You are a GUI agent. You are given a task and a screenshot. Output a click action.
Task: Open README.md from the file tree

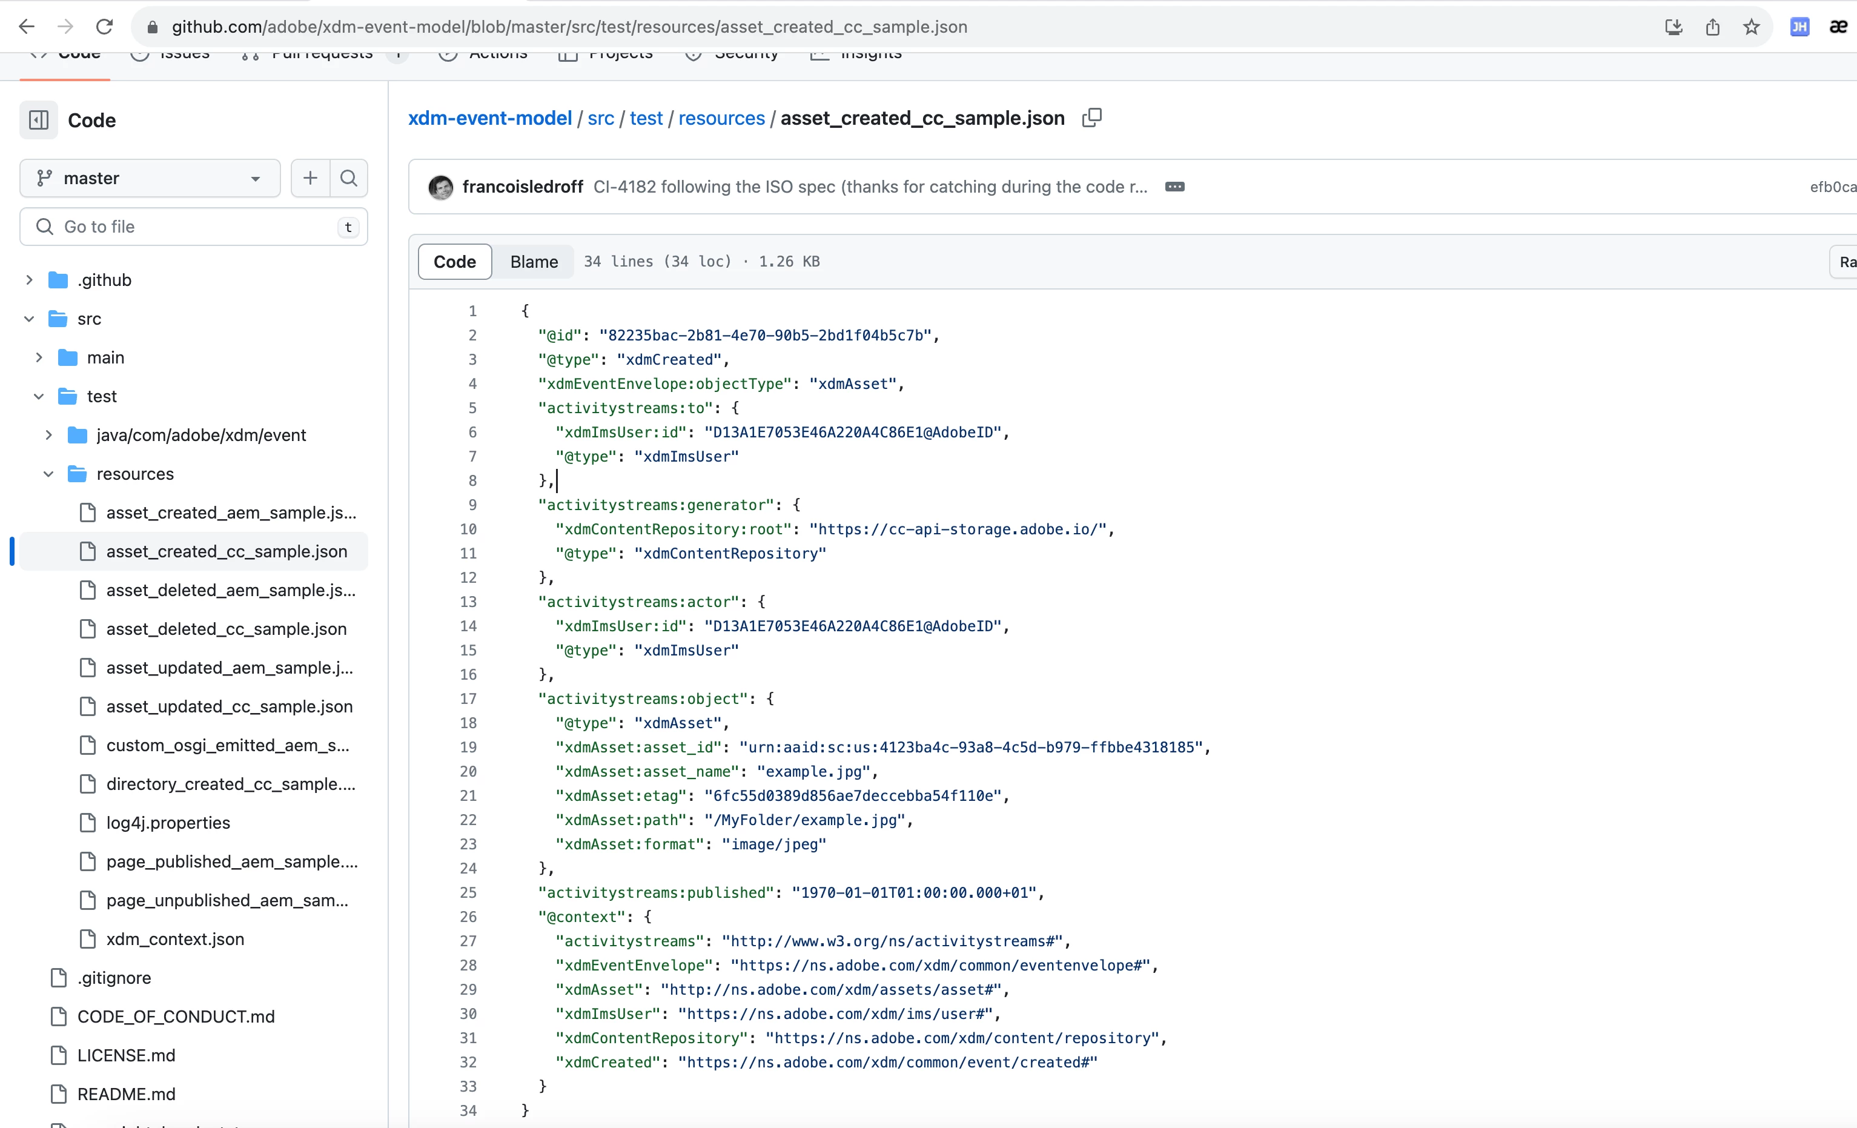[x=126, y=1093]
